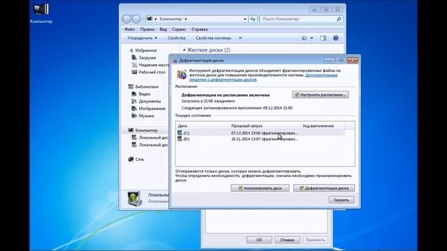Viewport: 447px width, 251px height.
Task: Click the Музыка library icon
Action: [x=134, y=116]
